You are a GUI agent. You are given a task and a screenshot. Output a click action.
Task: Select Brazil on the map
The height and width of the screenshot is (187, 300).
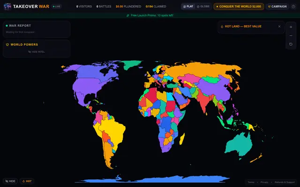[x=113, y=130]
